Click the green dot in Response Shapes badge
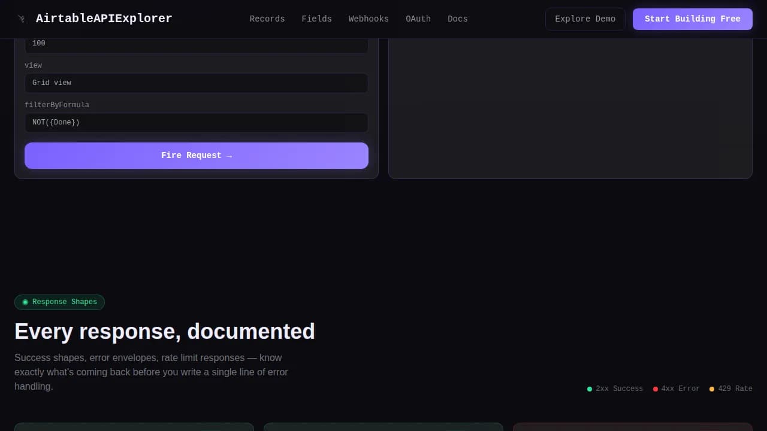Image resolution: width=767 pixels, height=431 pixels. pyautogui.click(x=25, y=302)
